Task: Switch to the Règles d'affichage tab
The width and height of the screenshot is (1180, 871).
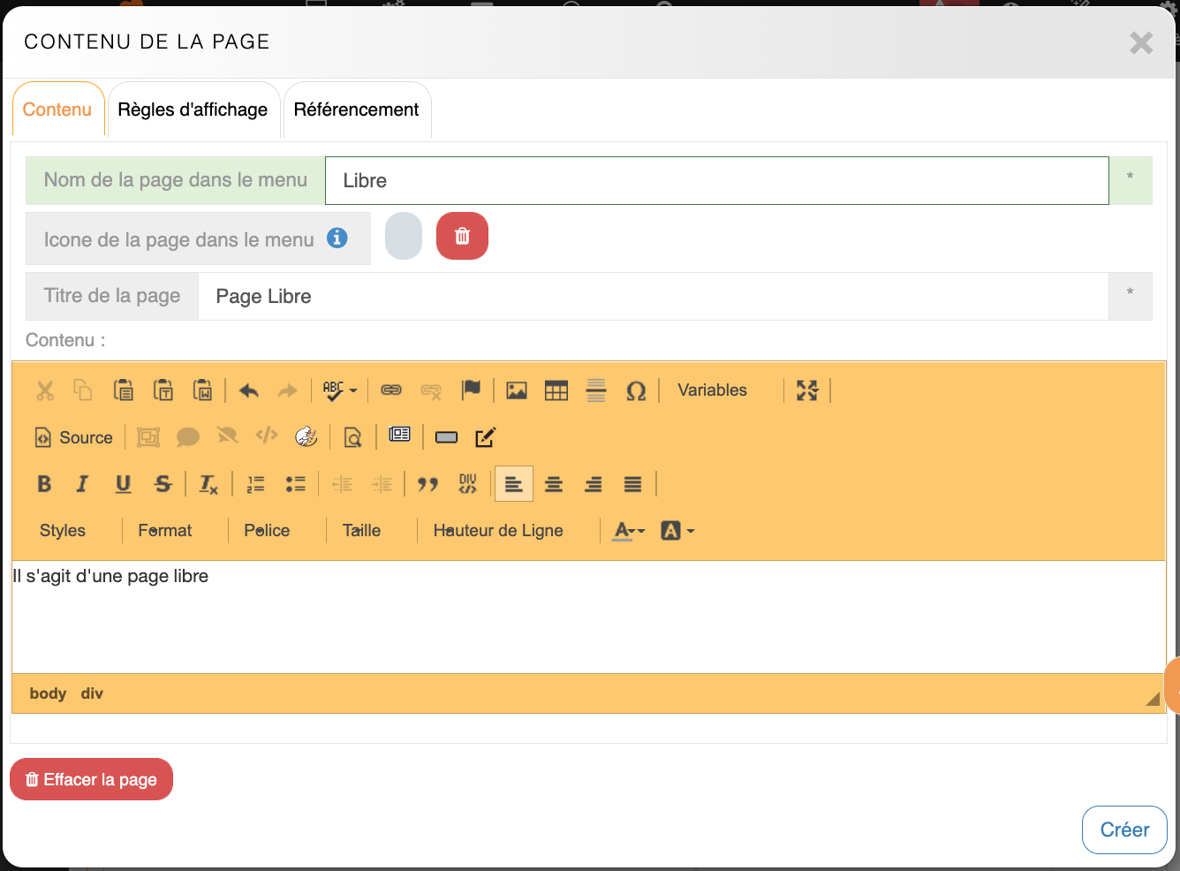Action: [193, 110]
